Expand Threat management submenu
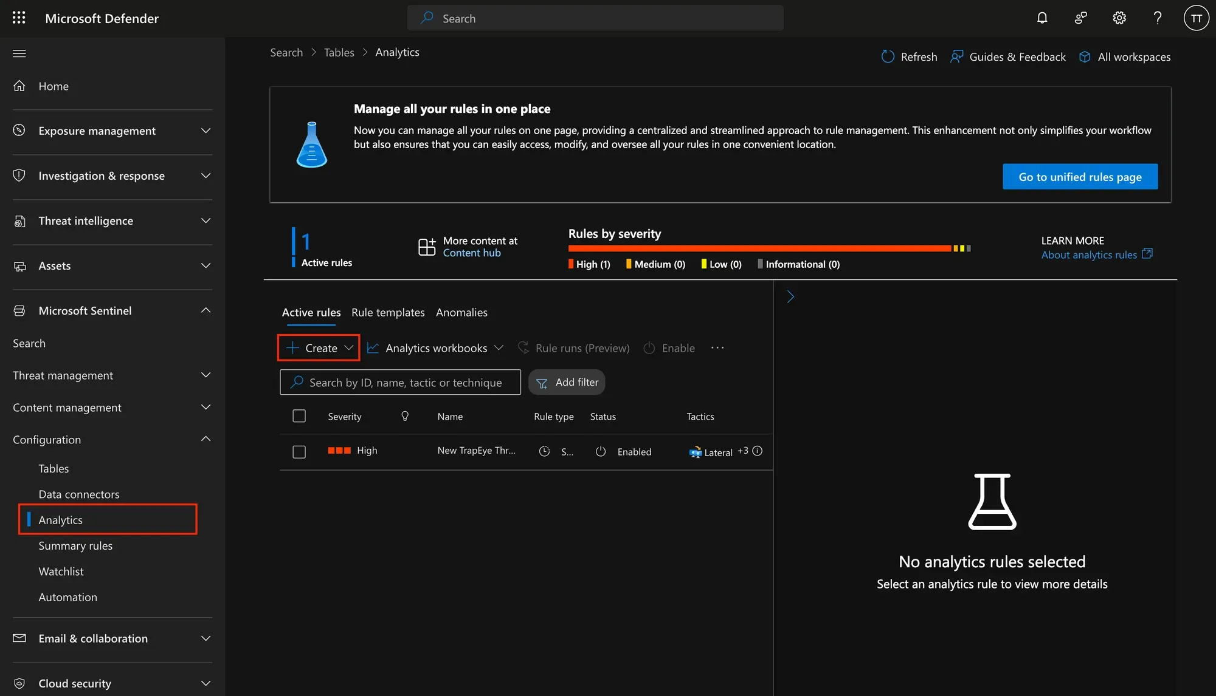1216x696 pixels. click(206, 375)
